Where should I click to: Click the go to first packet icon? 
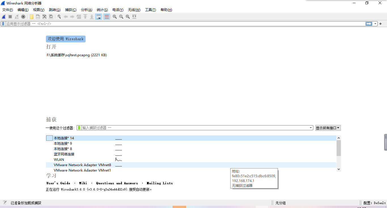point(85,17)
